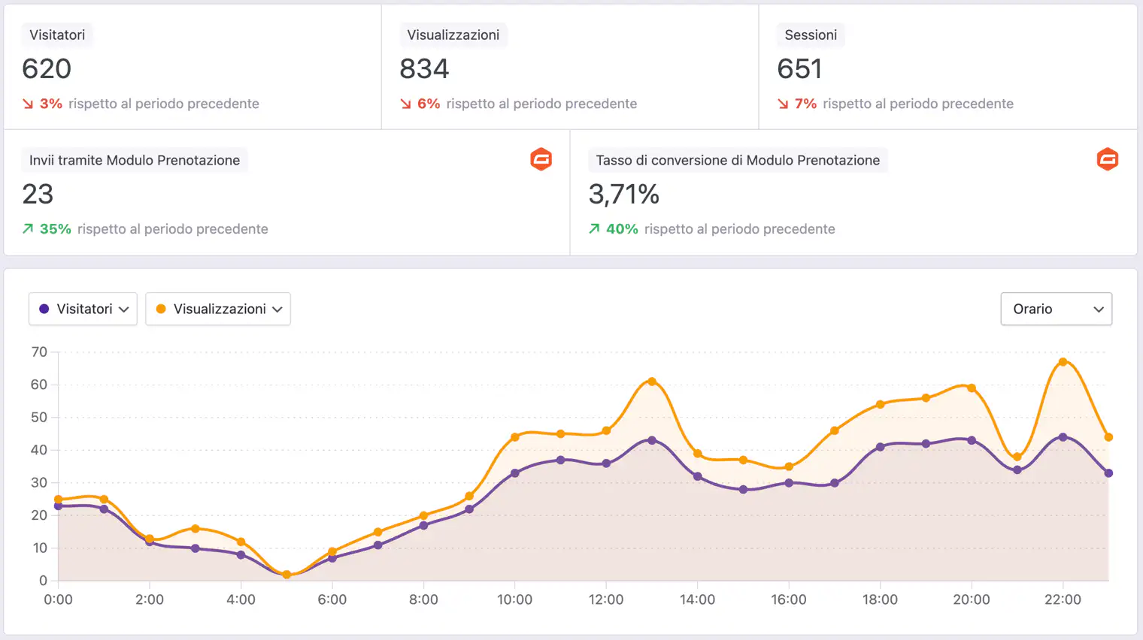This screenshot has height=640, width=1143.
Task: Click the submissions value 23
Action: [38, 194]
